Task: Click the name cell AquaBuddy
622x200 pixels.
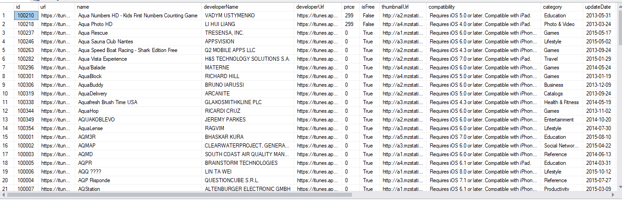Action: coord(139,85)
